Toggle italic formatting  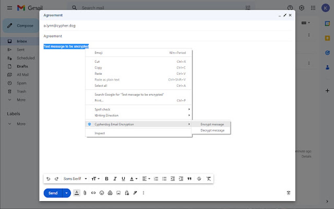click(x=115, y=179)
